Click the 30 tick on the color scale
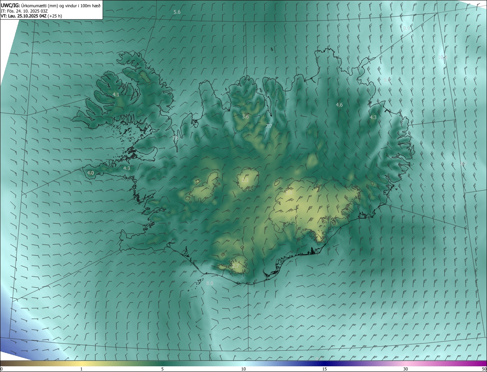The height and width of the screenshot is (372, 487). pyautogui.click(x=406, y=369)
